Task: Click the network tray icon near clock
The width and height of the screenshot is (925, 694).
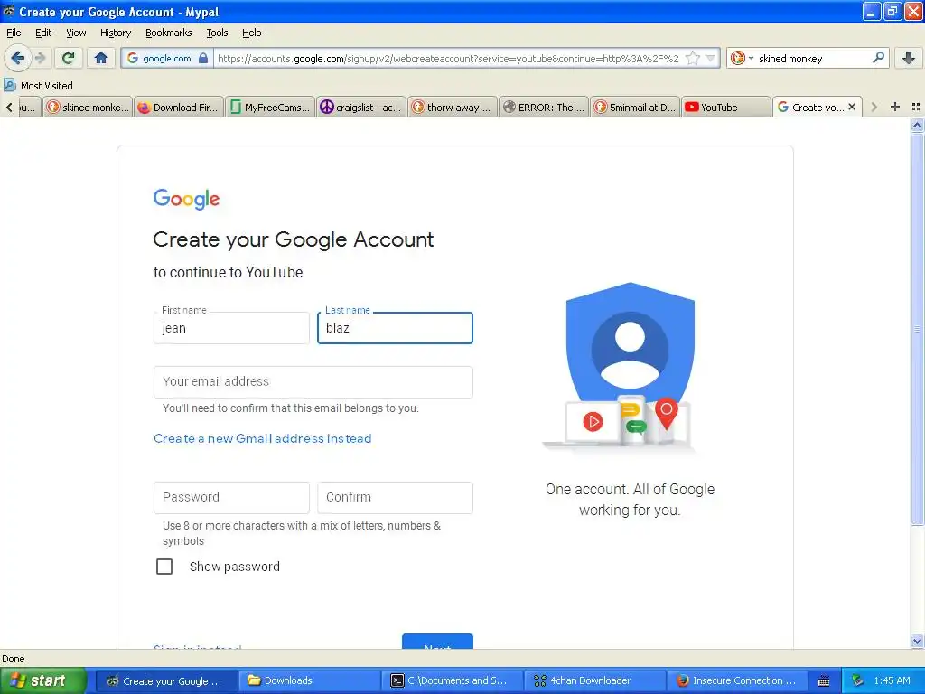Action: tap(856, 680)
